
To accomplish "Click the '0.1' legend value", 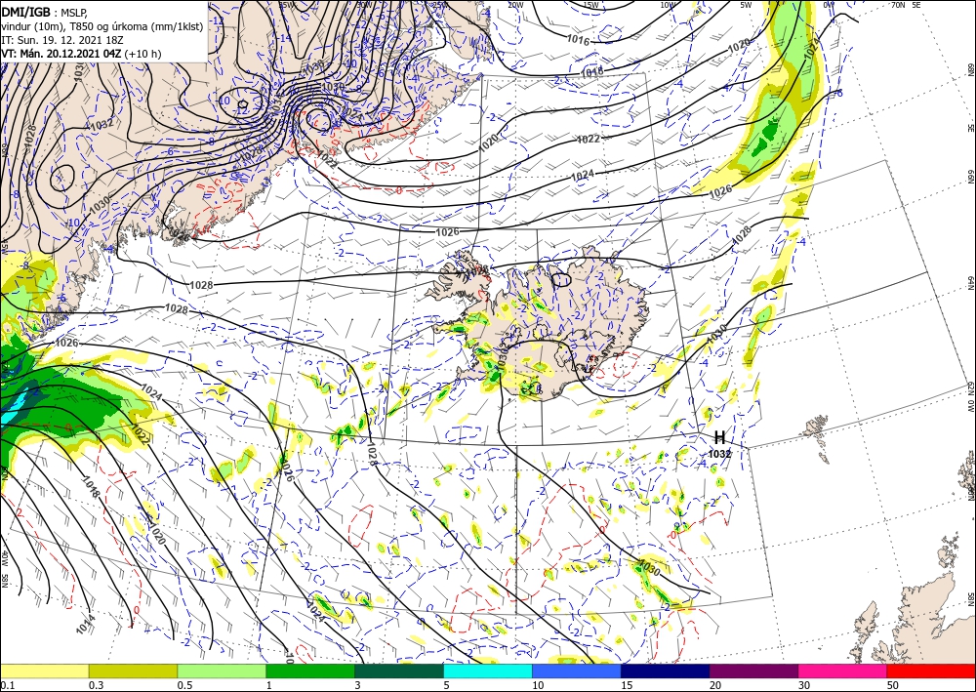I will click(6, 685).
